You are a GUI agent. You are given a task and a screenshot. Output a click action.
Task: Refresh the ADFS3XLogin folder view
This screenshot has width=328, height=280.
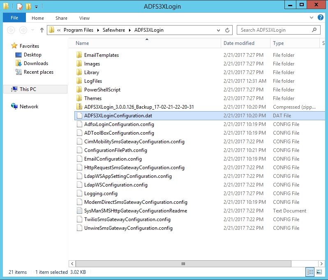pyautogui.click(x=228, y=30)
